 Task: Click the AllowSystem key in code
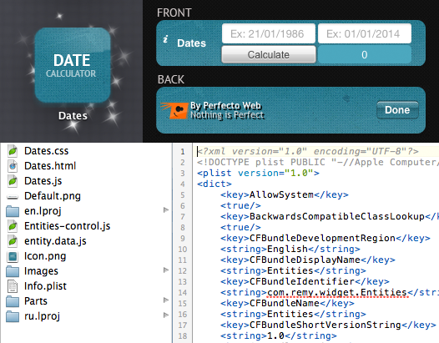[x=281, y=195]
